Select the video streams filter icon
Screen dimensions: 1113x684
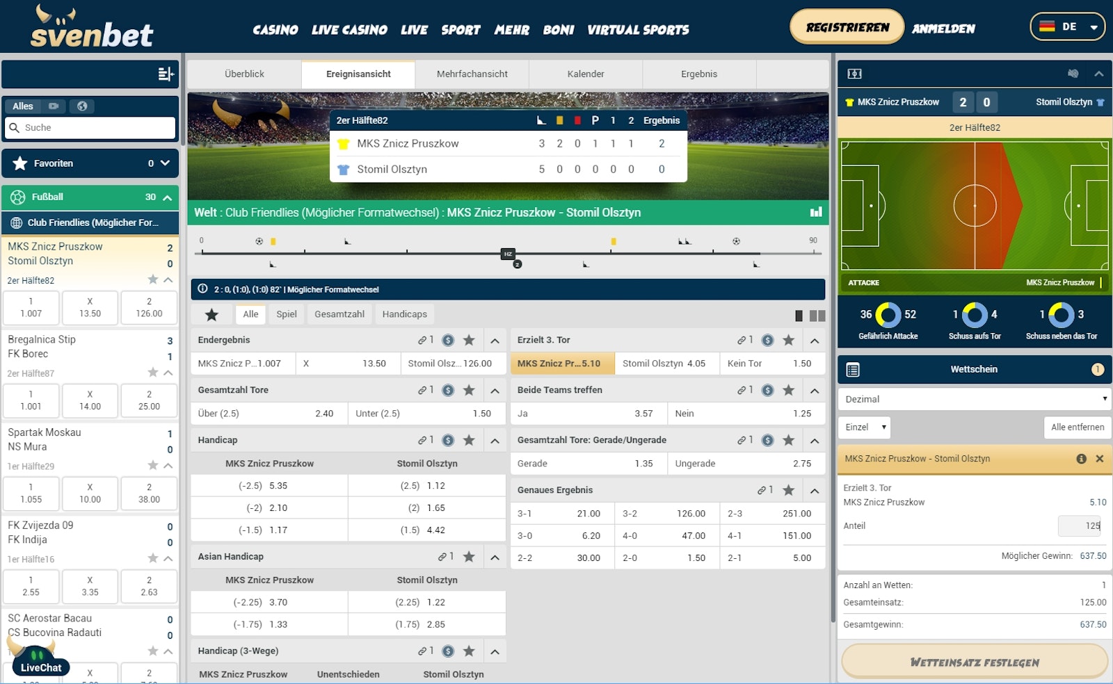coord(52,106)
